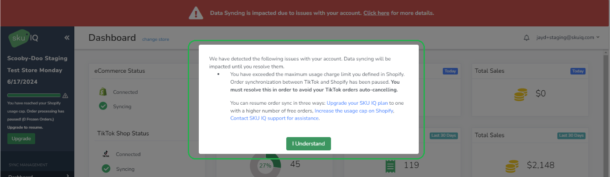Viewport: 610px width, 177px height.
Task: Open Increase the usage cap on Shopify link
Action: coord(354,111)
